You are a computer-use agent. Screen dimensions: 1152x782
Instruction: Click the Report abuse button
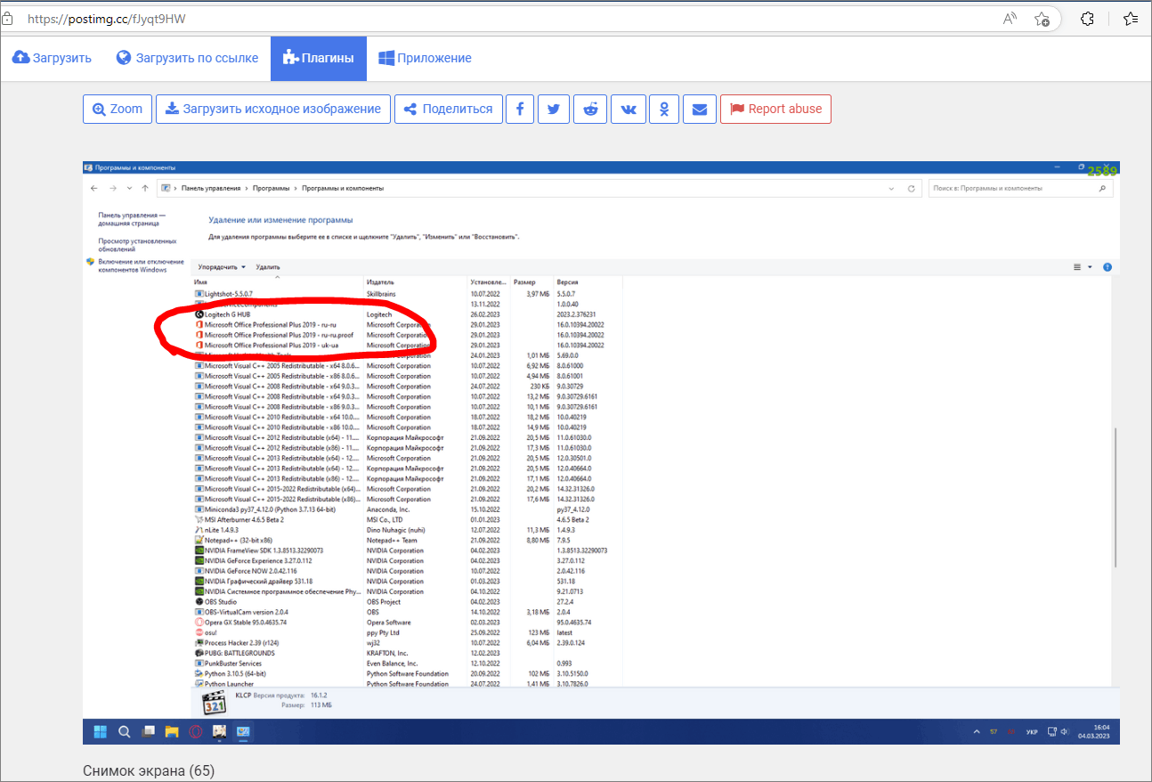pyautogui.click(x=775, y=109)
